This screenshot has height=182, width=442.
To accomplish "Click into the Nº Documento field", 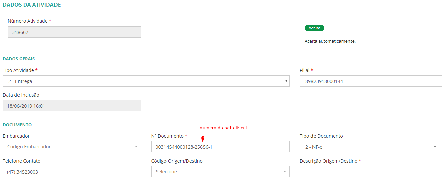I will click(x=220, y=147).
